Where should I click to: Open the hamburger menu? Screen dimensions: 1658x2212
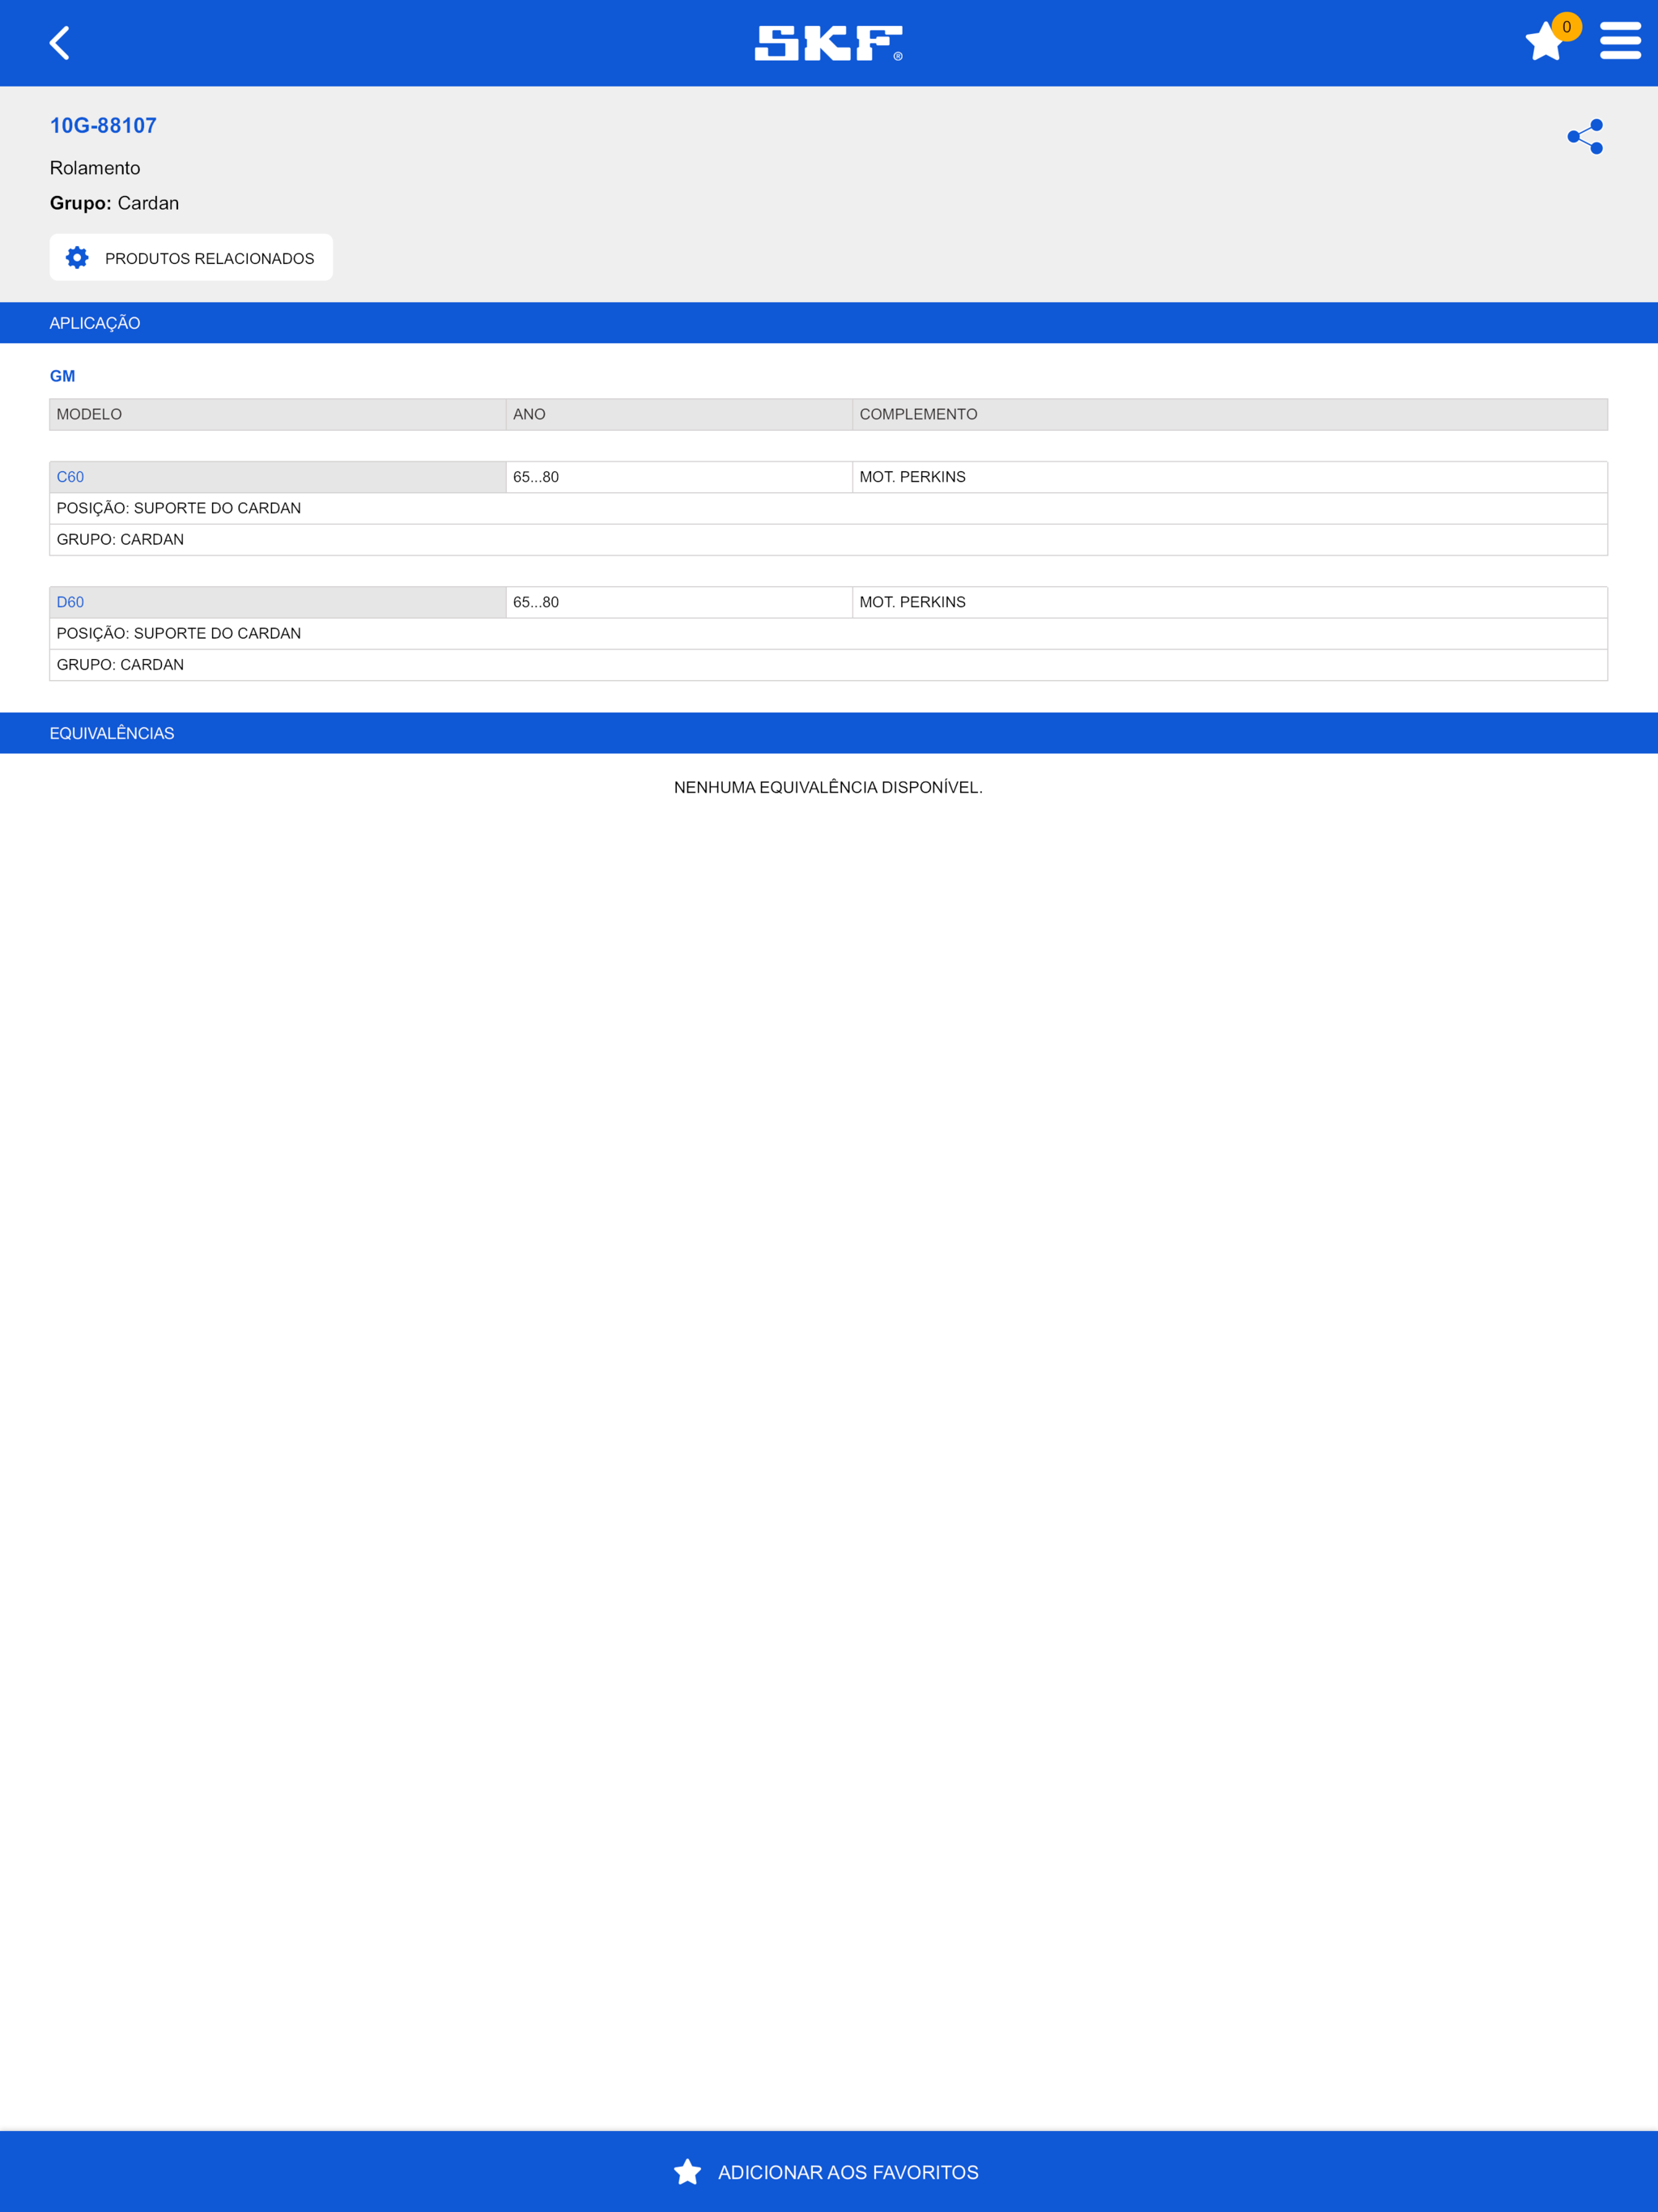click(x=1619, y=43)
